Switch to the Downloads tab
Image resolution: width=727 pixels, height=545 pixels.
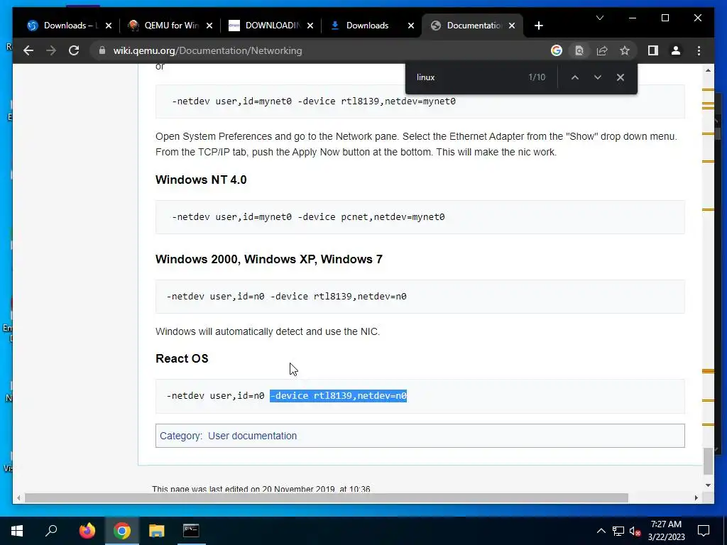point(366,26)
